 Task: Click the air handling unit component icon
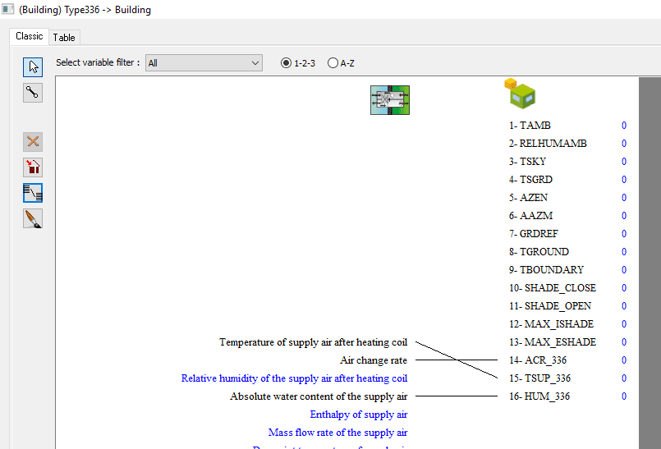tap(389, 99)
